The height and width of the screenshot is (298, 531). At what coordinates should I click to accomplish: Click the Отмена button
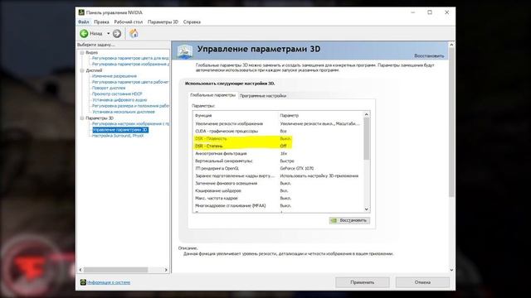[x=422, y=282]
